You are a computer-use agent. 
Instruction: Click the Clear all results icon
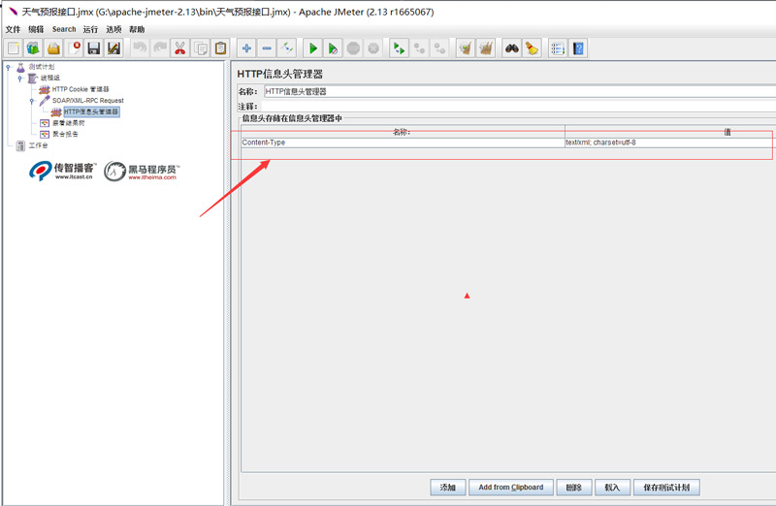pos(486,48)
